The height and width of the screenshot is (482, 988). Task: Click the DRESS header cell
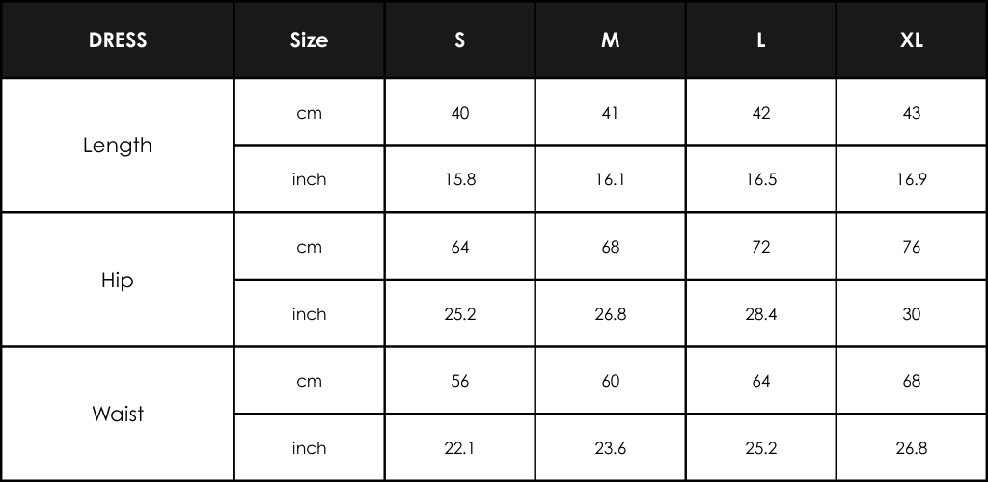pos(117,40)
